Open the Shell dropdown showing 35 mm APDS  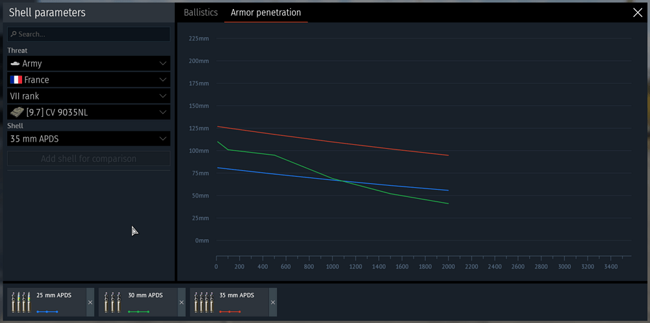coord(88,138)
